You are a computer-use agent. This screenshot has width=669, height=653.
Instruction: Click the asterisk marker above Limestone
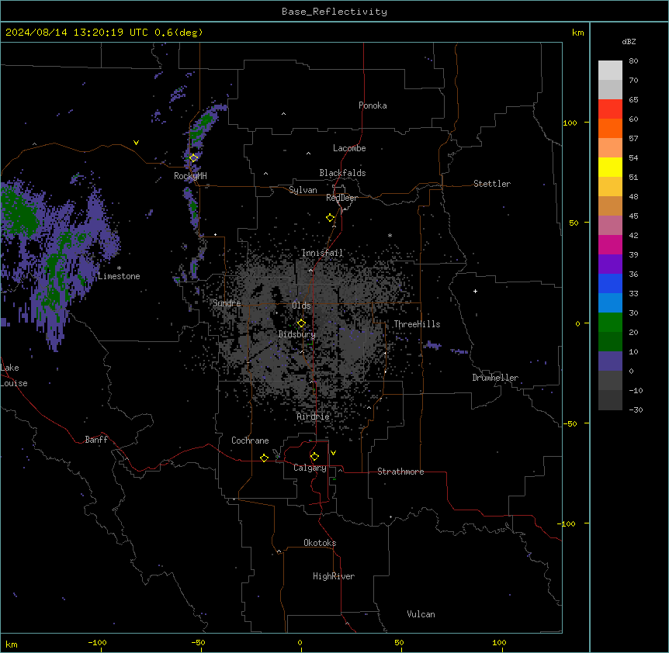(119, 268)
